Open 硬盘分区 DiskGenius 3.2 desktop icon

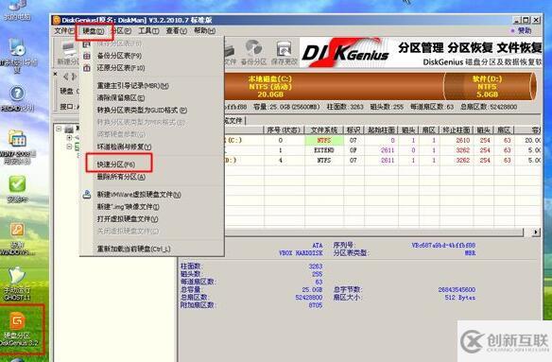coord(17,329)
